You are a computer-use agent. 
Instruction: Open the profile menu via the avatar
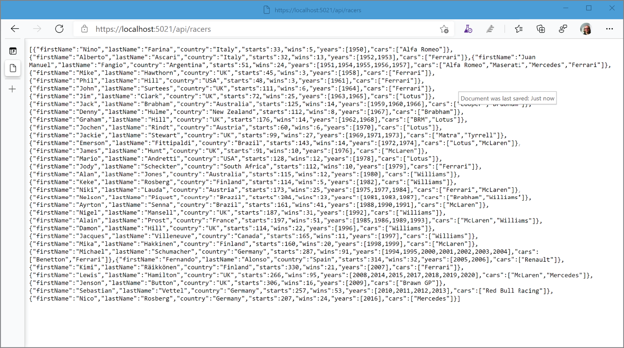[x=586, y=29]
